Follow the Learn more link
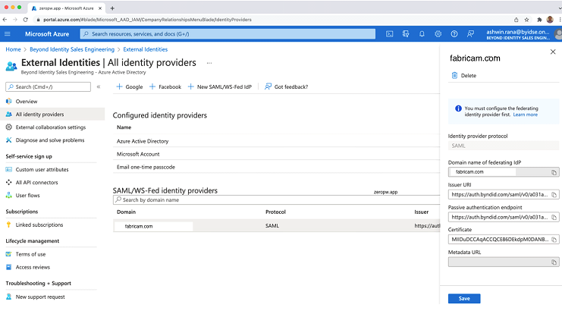This screenshot has width=562, height=311. (525, 115)
